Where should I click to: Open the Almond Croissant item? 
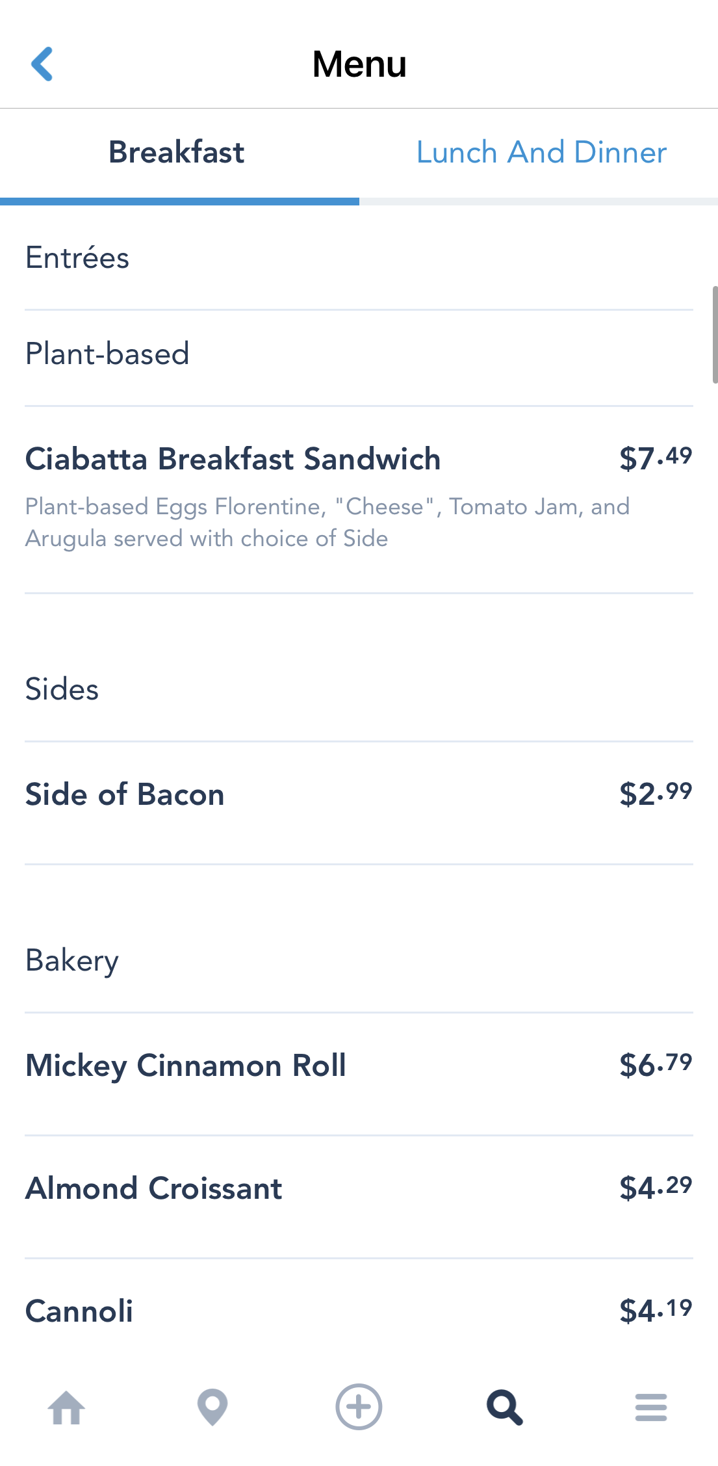click(x=154, y=1188)
